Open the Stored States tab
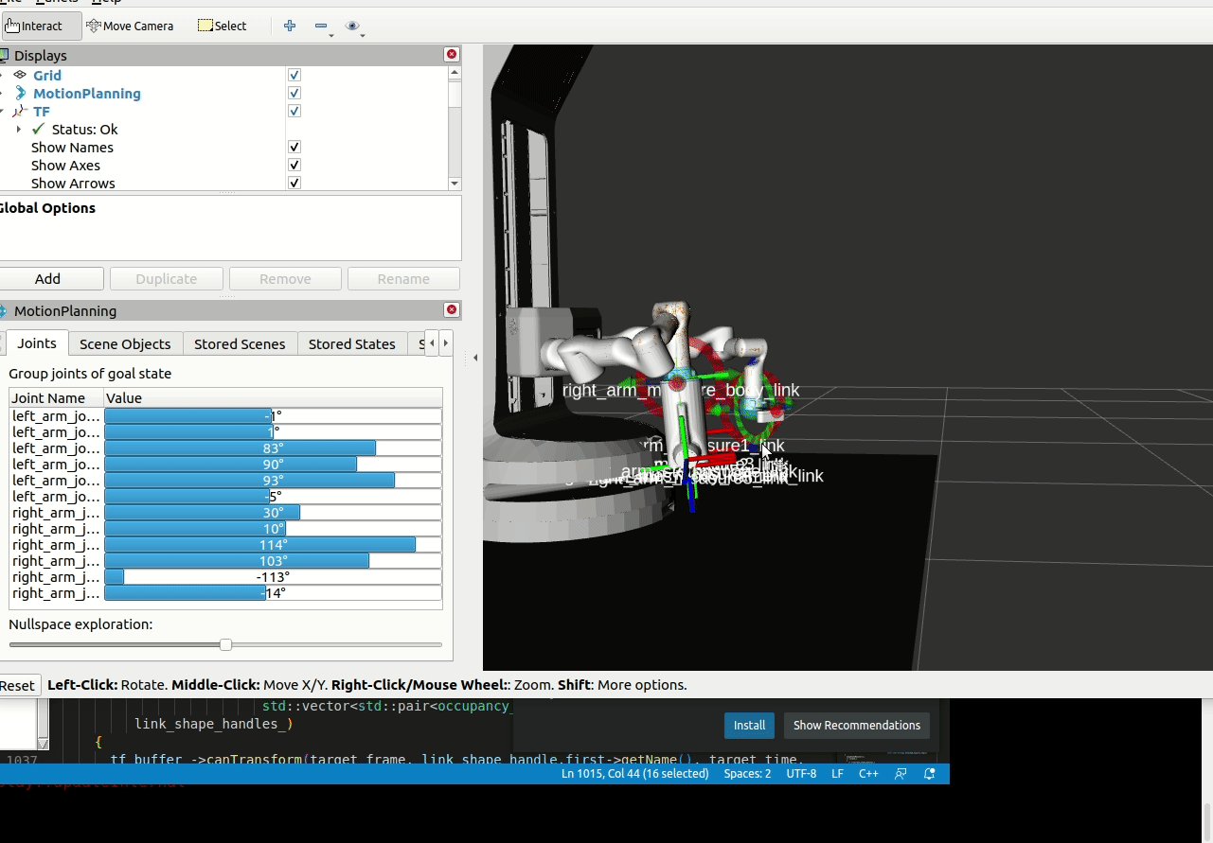Viewport: 1213px width, 843px height. tap(351, 343)
